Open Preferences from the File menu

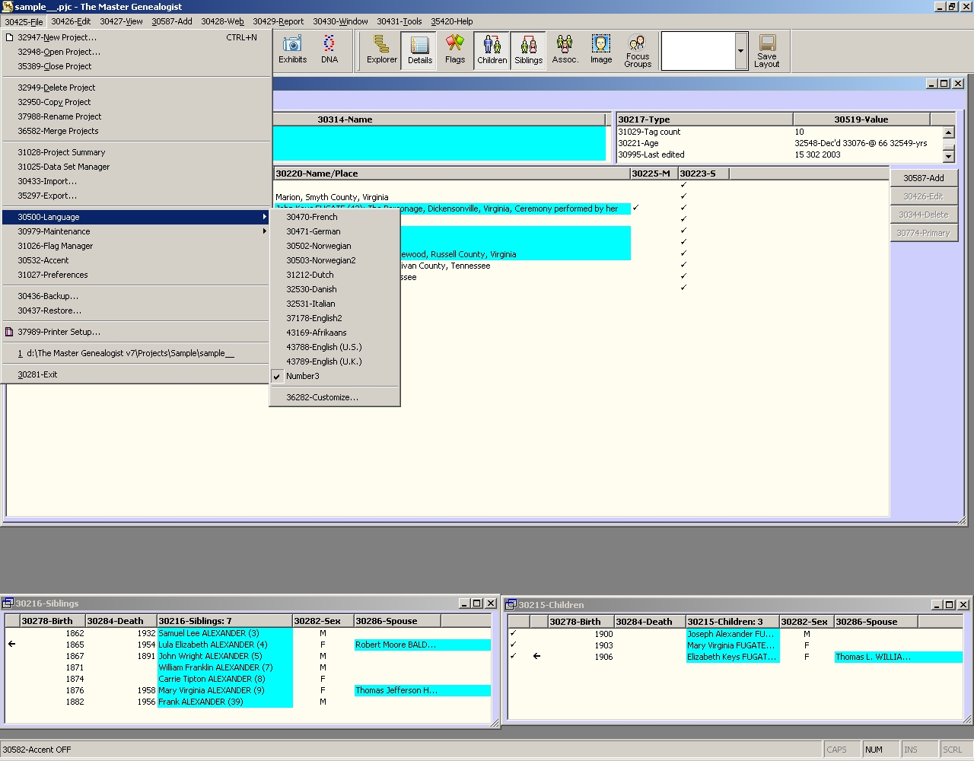point(136,275)
